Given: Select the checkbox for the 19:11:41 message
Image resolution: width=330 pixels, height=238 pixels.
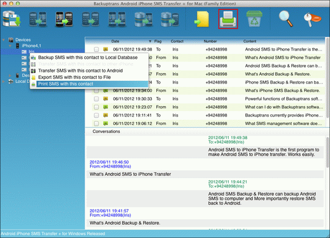Looking at the screenshot, I should point(96,116).
